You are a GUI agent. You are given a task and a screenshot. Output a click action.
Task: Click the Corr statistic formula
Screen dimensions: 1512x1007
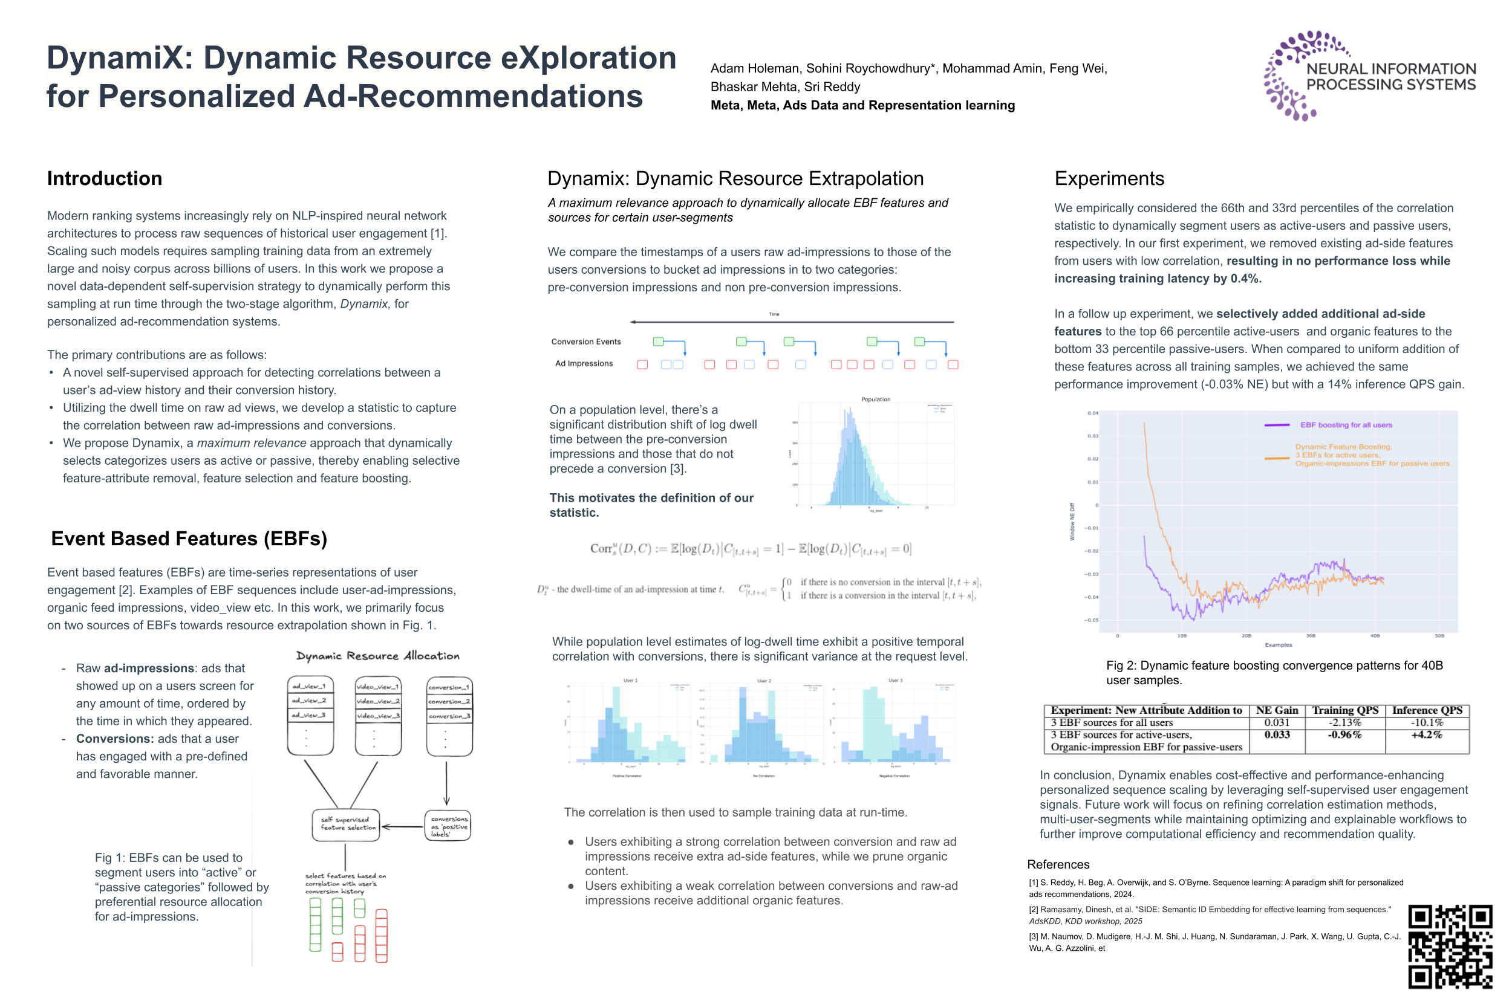[x=750, y=548]
